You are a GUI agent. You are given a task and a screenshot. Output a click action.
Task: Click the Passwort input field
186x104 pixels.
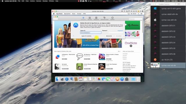(112, 33)
